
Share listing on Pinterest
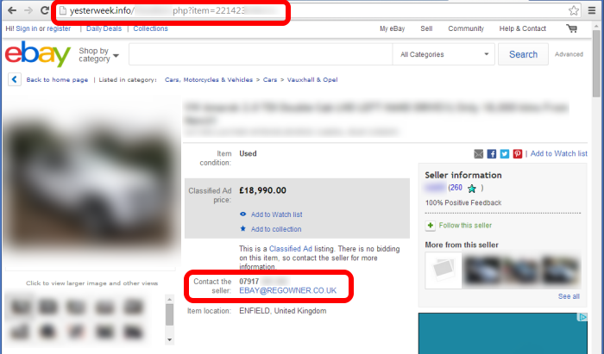point(518,154)
